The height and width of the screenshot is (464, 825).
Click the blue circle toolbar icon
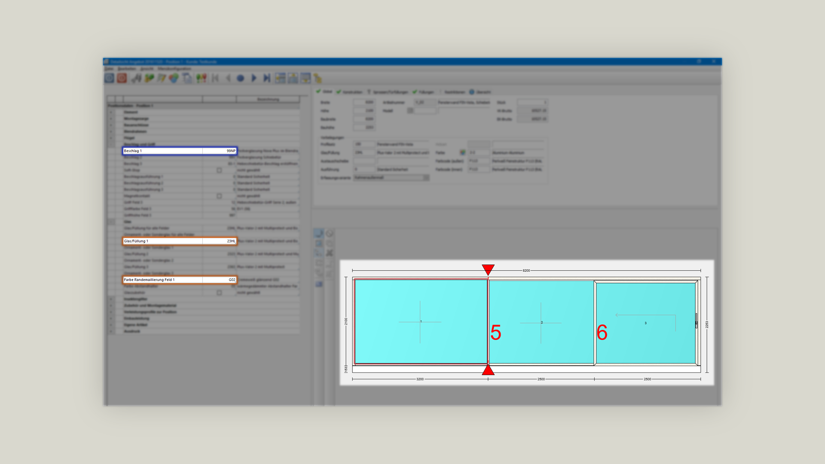(241, 78)
